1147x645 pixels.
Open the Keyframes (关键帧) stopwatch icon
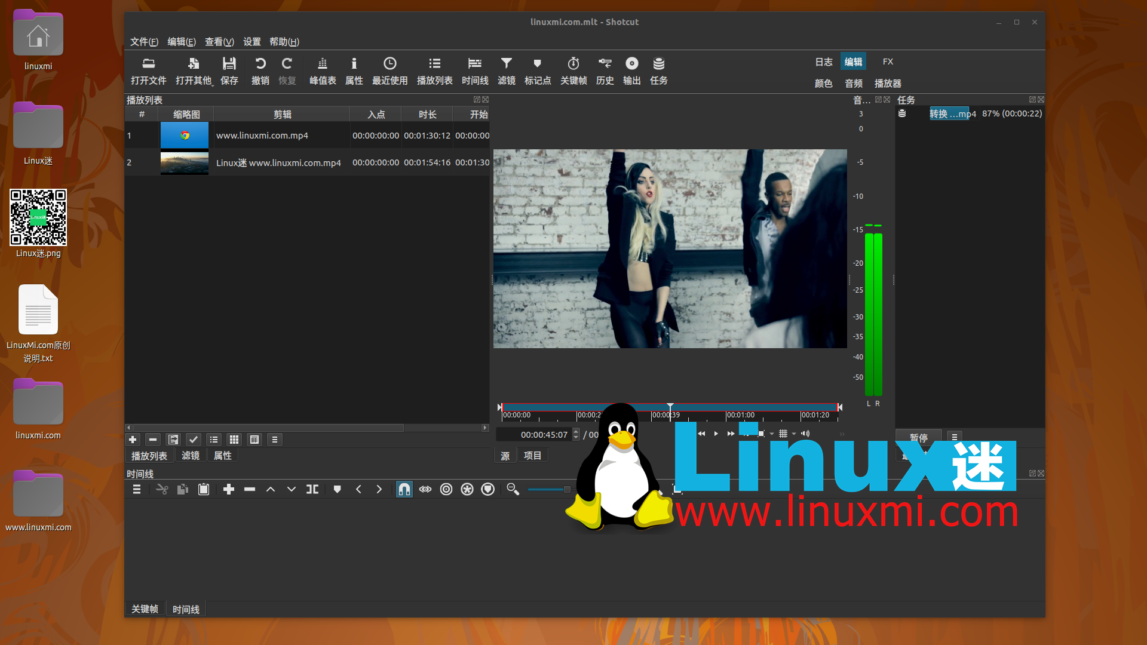[x=573, y=71]
